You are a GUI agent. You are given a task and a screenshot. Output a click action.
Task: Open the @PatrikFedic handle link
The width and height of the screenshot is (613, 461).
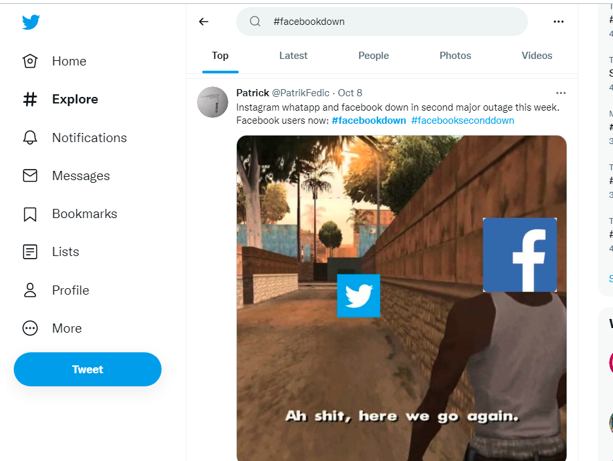pos(301,93)
